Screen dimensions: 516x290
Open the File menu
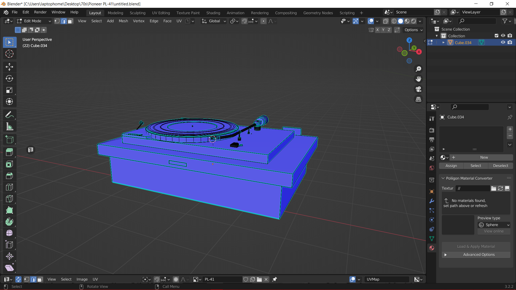point(15,12)
